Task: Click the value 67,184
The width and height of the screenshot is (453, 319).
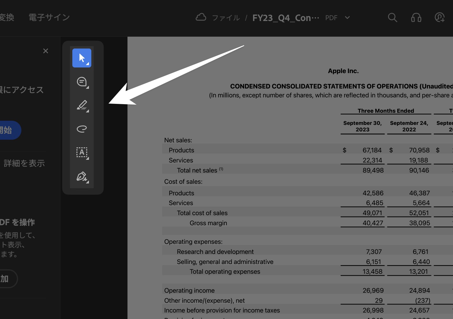Action: coord(372,150)
